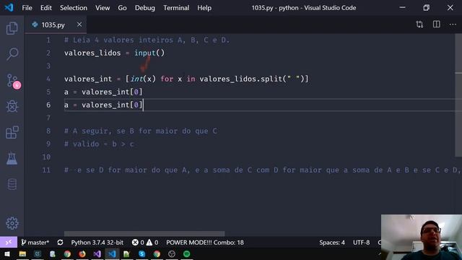Open the Explorer view in activity bar

(x=12, y=28)
